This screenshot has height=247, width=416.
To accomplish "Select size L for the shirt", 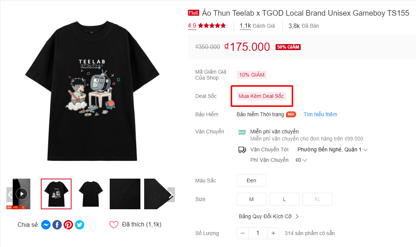I will pyautogui.click(x=284, y=199).
